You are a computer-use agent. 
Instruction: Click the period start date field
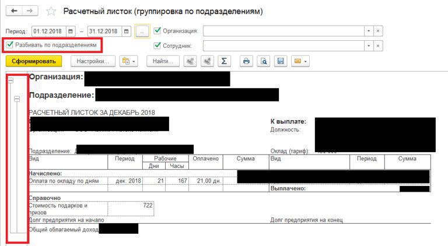[x=49, y=31]
